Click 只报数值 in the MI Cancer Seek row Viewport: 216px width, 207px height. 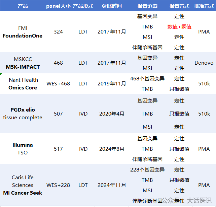coord(179,180)
